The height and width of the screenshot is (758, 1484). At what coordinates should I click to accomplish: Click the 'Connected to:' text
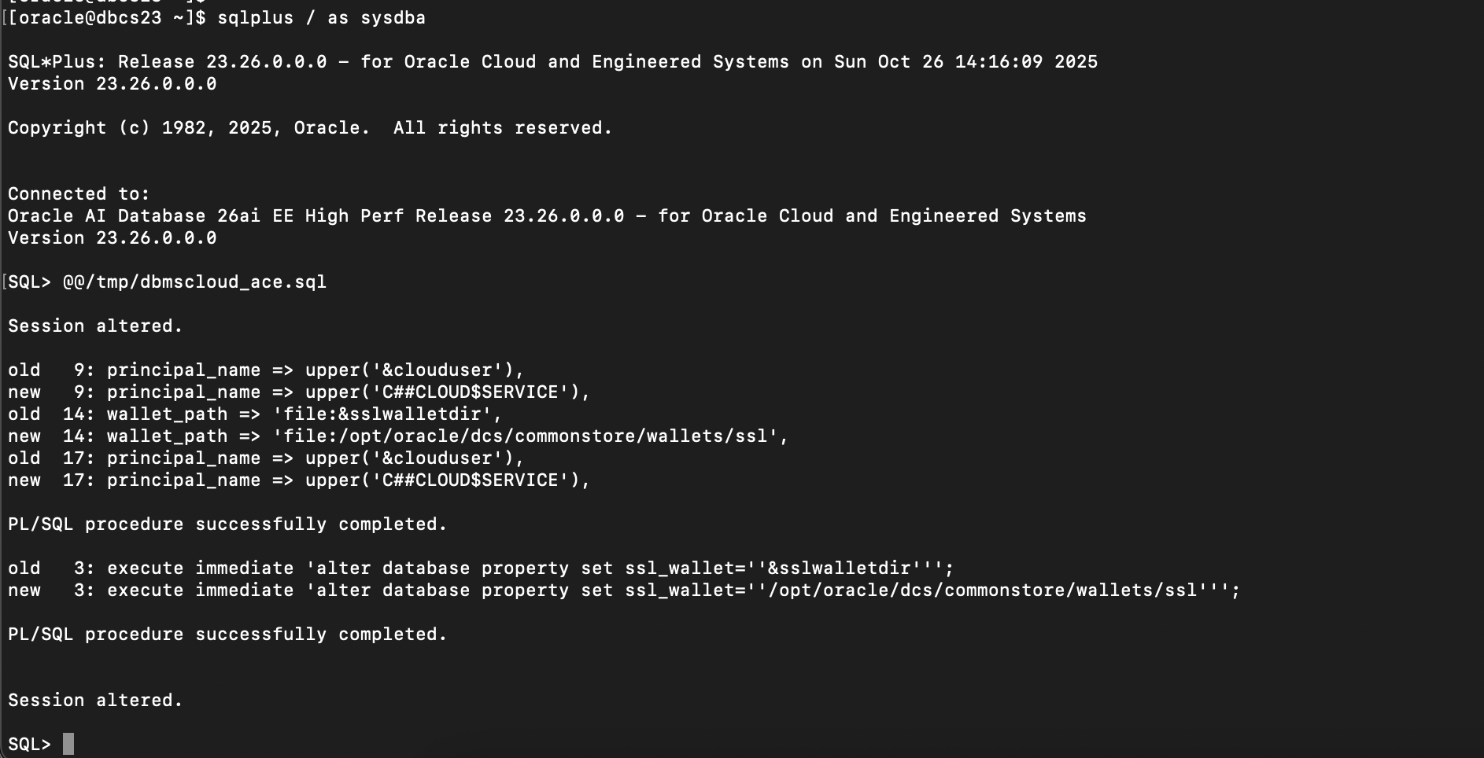pos(79,194)
